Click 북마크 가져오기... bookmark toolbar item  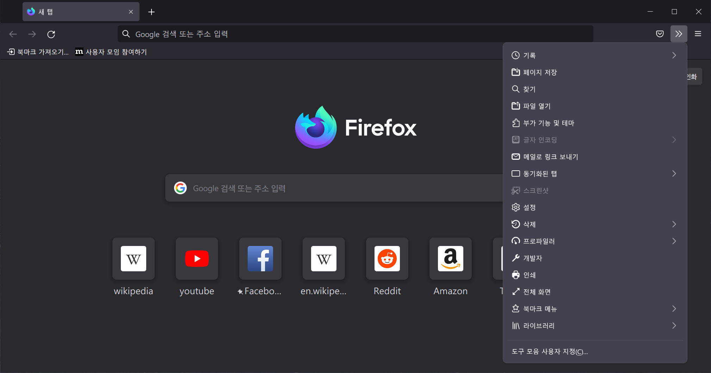click(38, 52)
